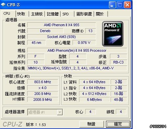Image resolution: width=168 pixels, height=129 pixels.
Task: Switch to the 快取 tab
Action: pos(22,14)
